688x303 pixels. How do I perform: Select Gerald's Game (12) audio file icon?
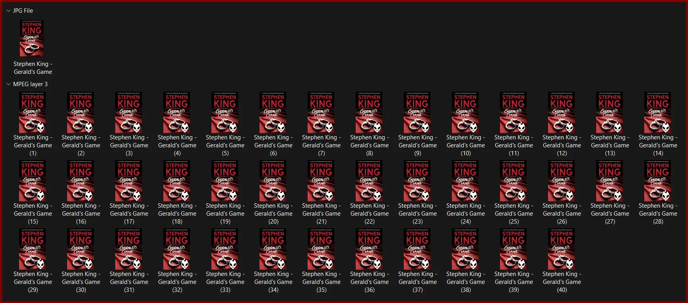pyautogui.click(x=562, y=112)
